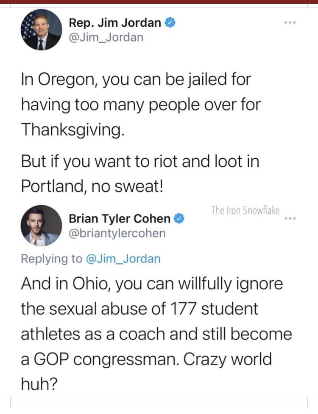Screen dimensions: 318x414
Task: Click the verified badge beside Rep. Jim Jordan
Action: click(x=170, y=23)
